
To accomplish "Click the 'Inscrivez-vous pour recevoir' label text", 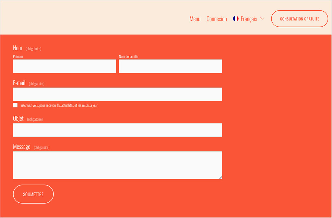I will pyautogui.click(x=58, y=105).
